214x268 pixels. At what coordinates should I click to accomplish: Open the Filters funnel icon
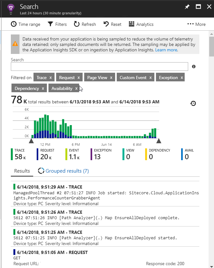pos(50,24)
